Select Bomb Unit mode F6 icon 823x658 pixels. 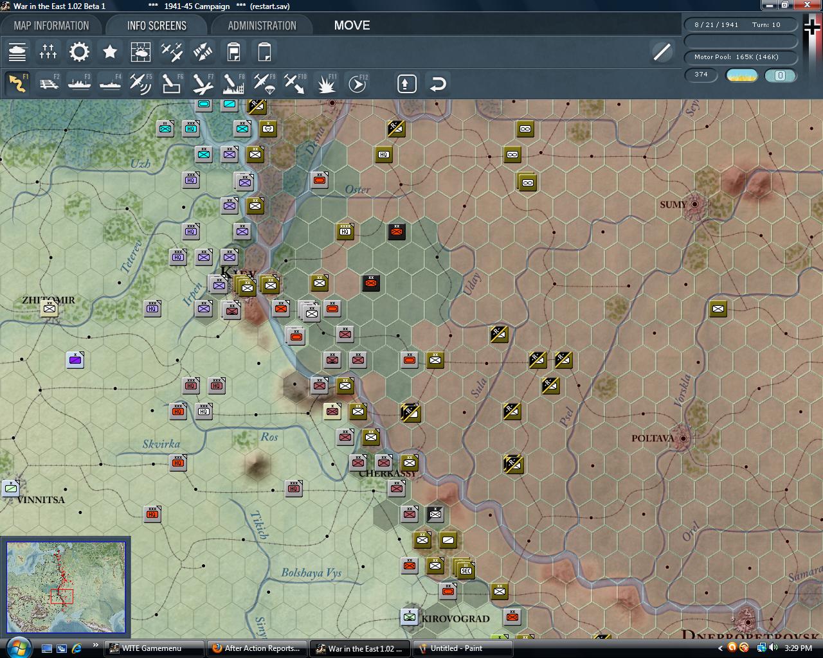click(x=172, y=84)
